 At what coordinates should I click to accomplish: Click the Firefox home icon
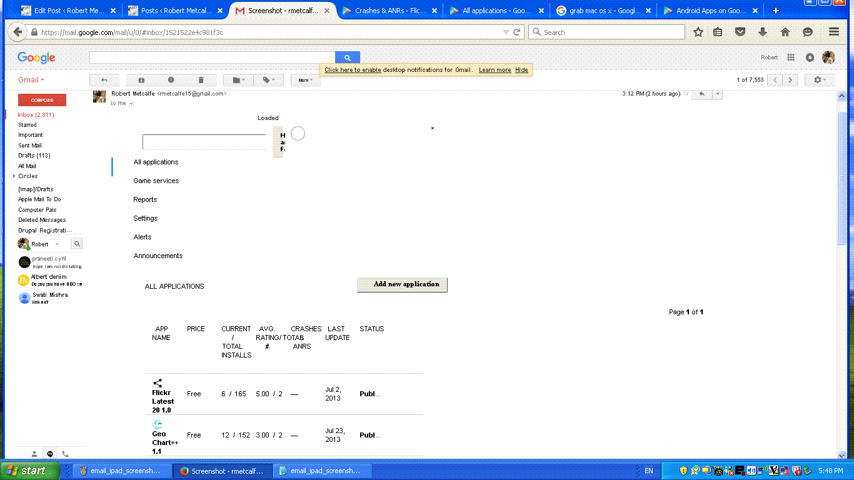[785, 32]
